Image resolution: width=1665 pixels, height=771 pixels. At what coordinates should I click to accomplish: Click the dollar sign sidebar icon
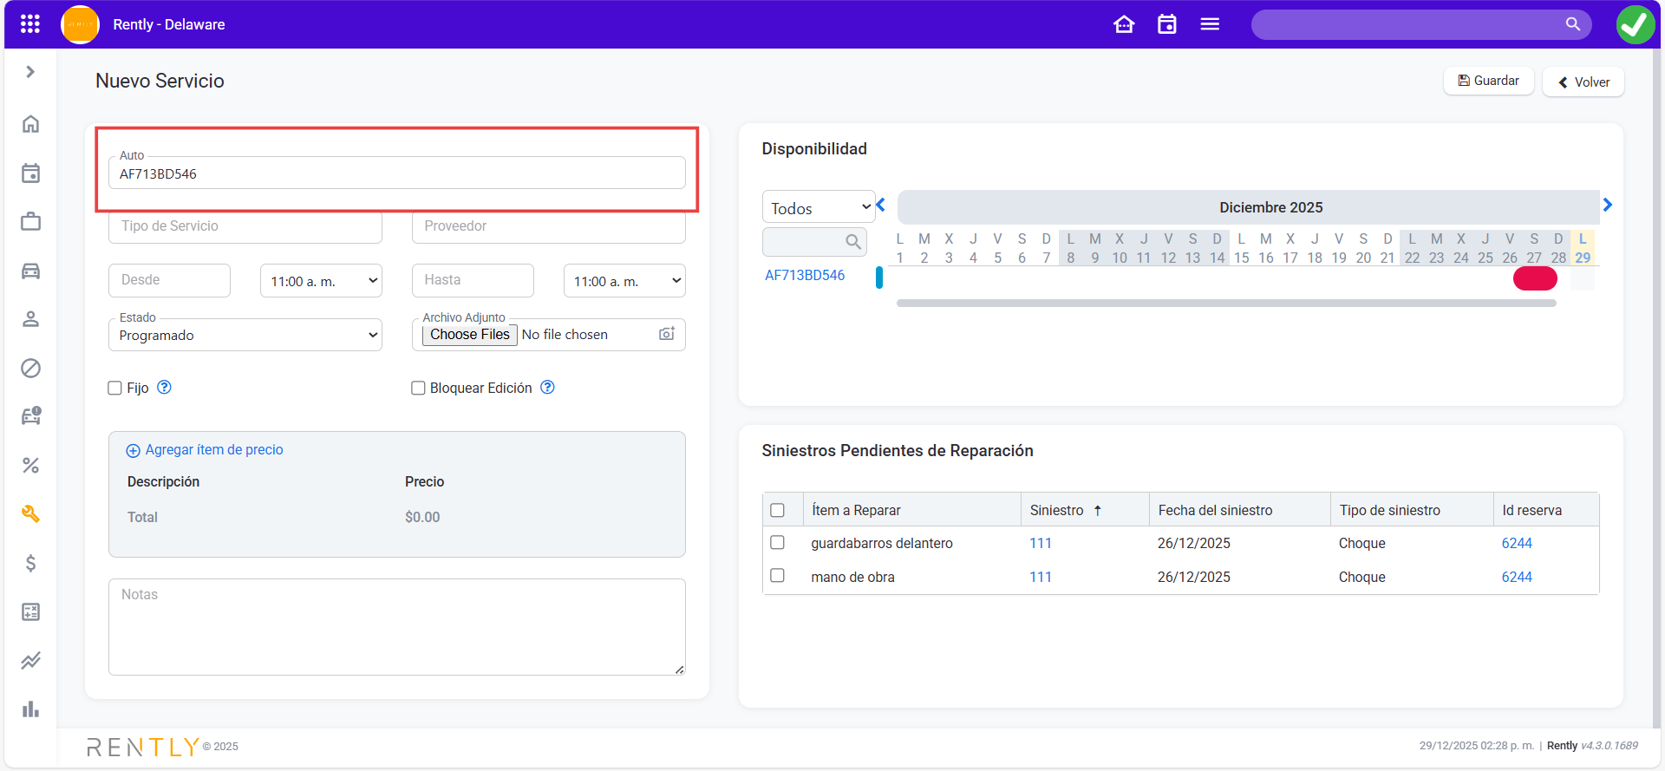(x=30, y=564)
